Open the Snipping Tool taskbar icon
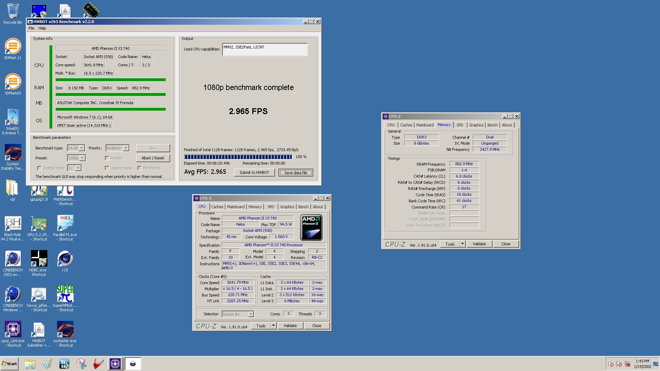The image size is (660, 371). (81, 364)
